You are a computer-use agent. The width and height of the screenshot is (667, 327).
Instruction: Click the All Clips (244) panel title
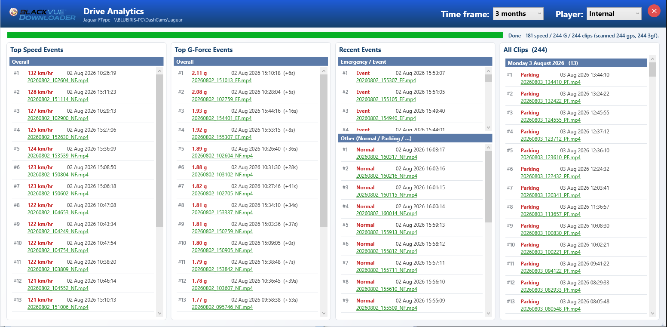(525, 50)
